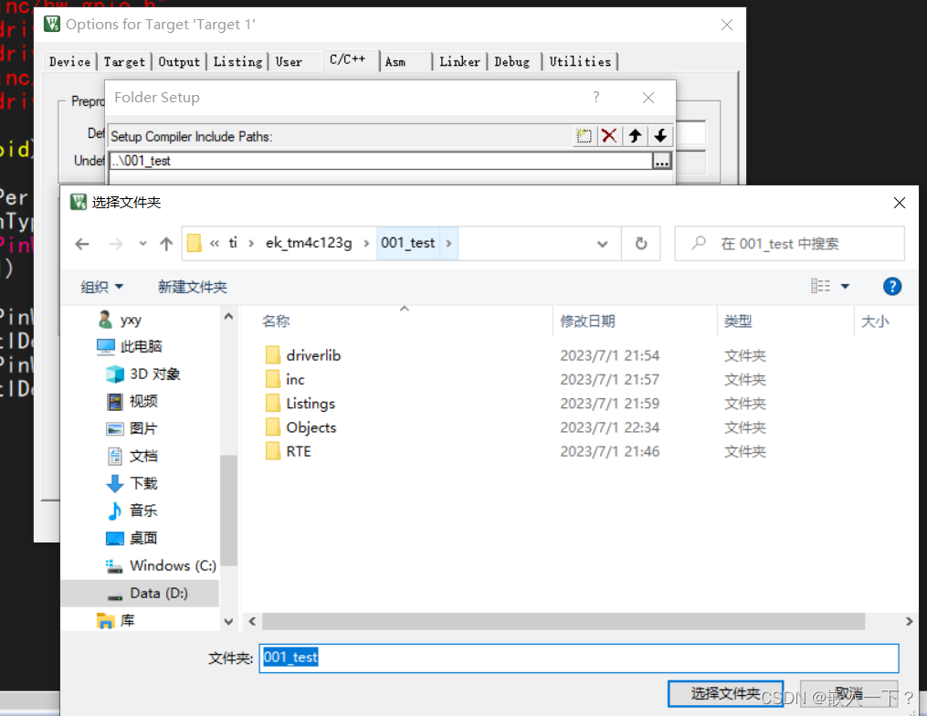Go forward in the folder picker
The image size is (927, 716).
tap(116, 244)
